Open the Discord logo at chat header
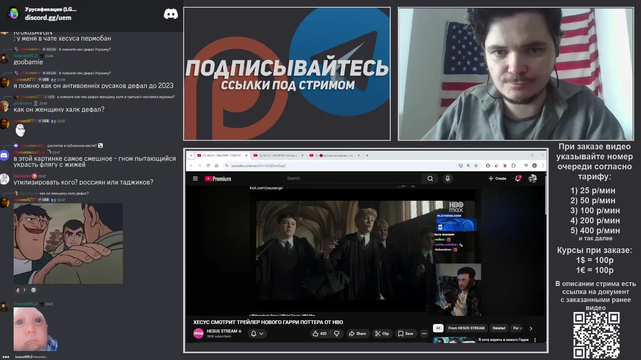This screenshot has height=360, width=641. pos(171,14)
